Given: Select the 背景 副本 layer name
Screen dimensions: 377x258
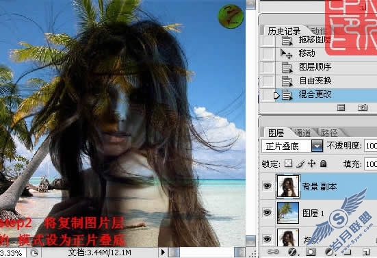Looking at the screenshot, I should coord(320,187).
